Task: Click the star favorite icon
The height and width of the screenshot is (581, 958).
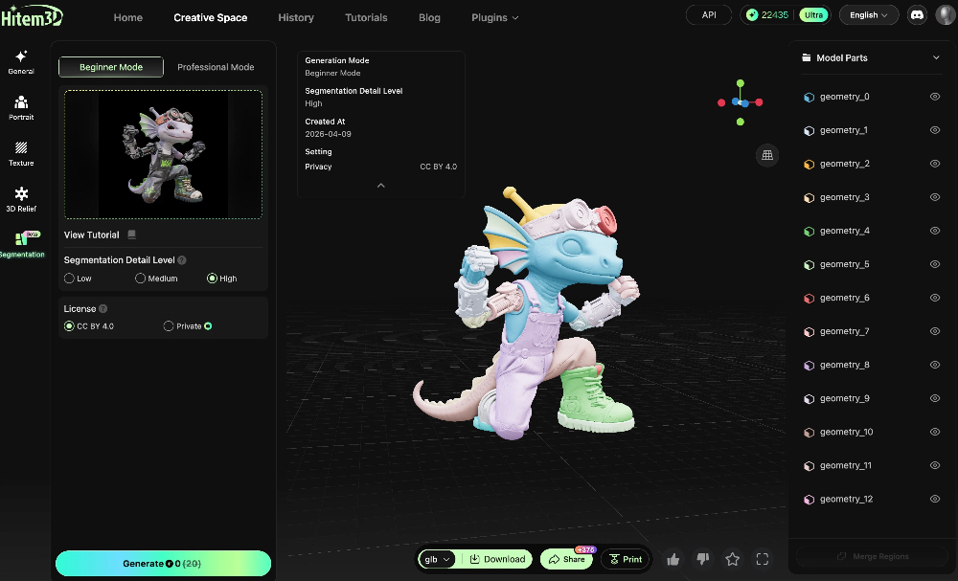Action: pyautogui.click(x=732, y=559)
